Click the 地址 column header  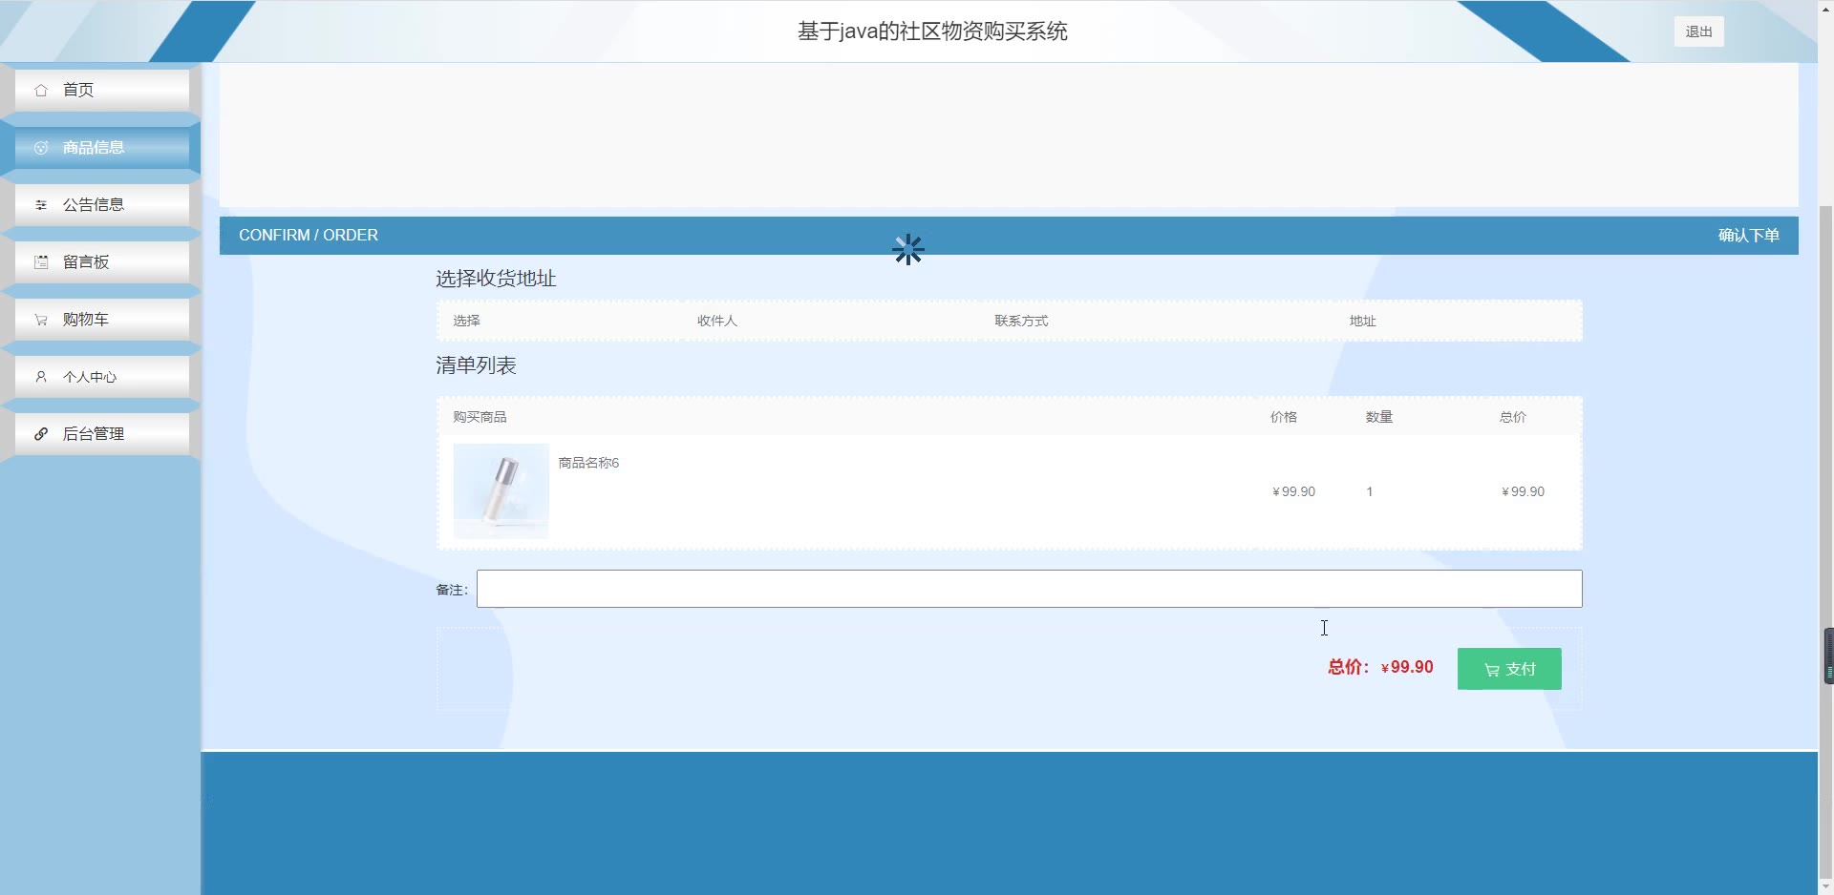coord(1362,321)
